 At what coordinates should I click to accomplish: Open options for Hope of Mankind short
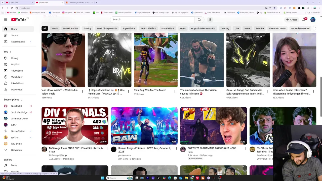[129, 92]
